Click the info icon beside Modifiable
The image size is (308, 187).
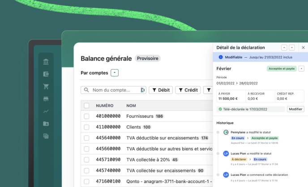(x=221, y=57)
